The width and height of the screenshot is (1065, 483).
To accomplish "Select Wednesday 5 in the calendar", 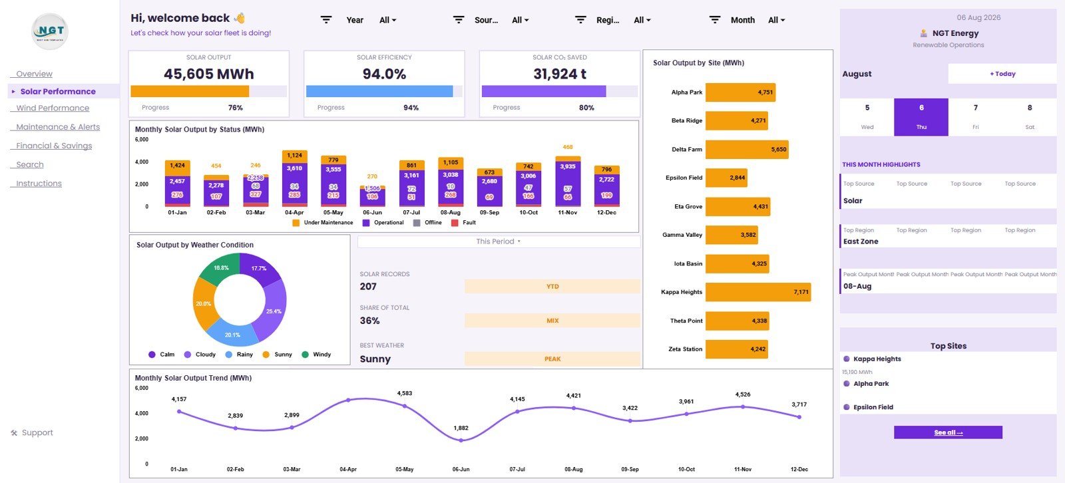I will [867, 117].
